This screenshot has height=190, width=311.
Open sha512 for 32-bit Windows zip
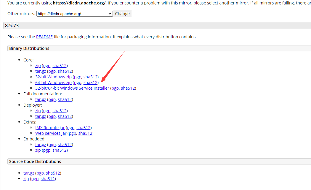90,77
